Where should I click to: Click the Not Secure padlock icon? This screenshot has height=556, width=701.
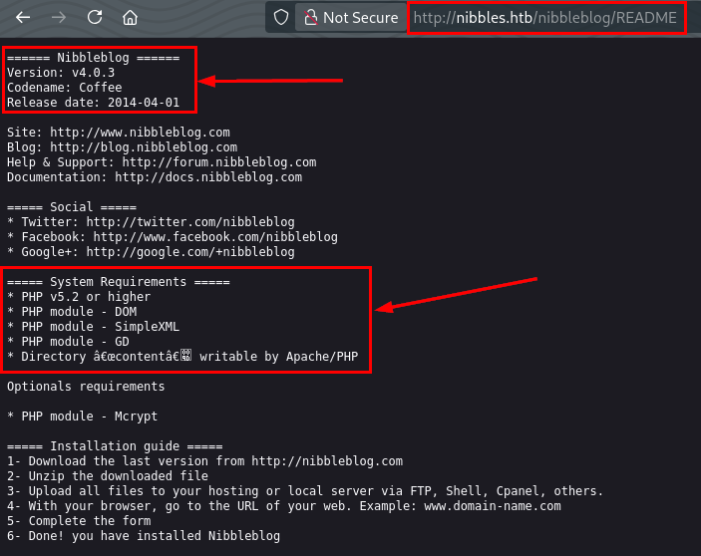coord(310,17)
